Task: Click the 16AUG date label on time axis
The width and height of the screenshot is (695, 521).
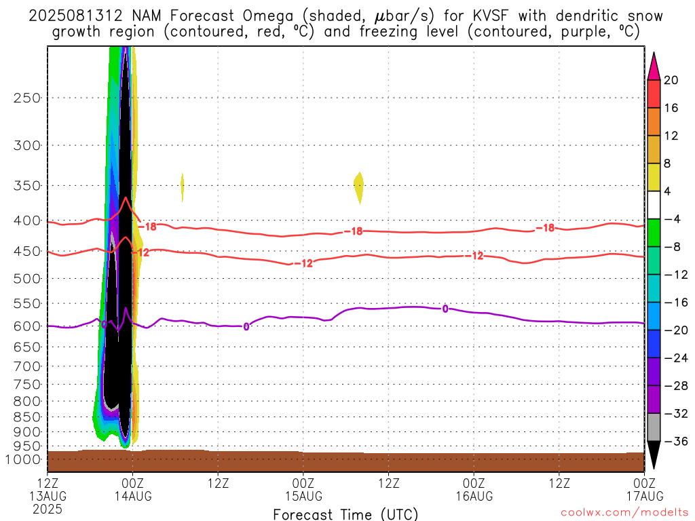Action: coord(474,496)
